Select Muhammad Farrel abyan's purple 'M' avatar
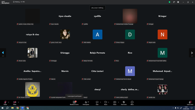The image size is (195, 110). (130, 71)
